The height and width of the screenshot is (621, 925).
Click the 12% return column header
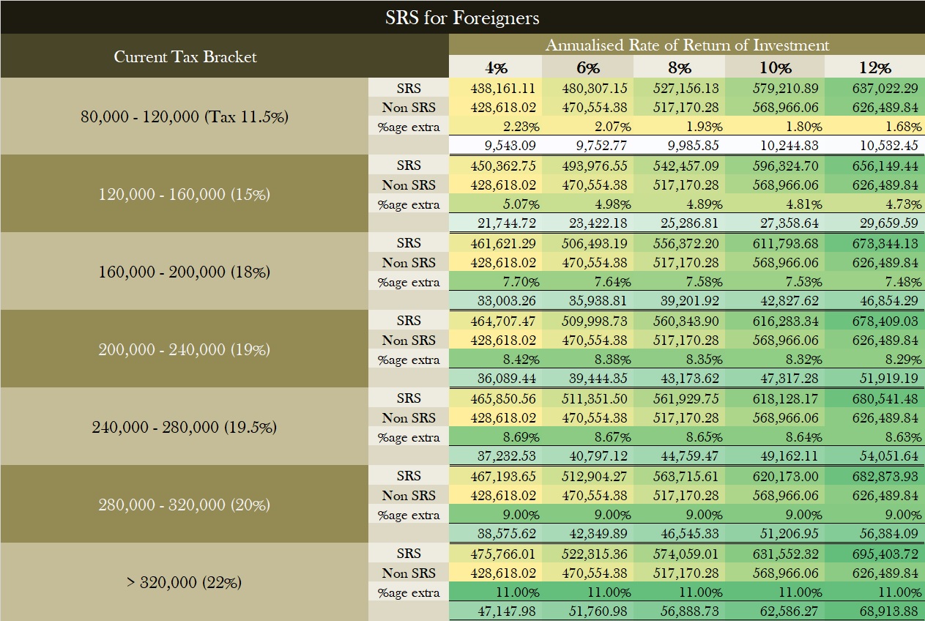(874, 67)
